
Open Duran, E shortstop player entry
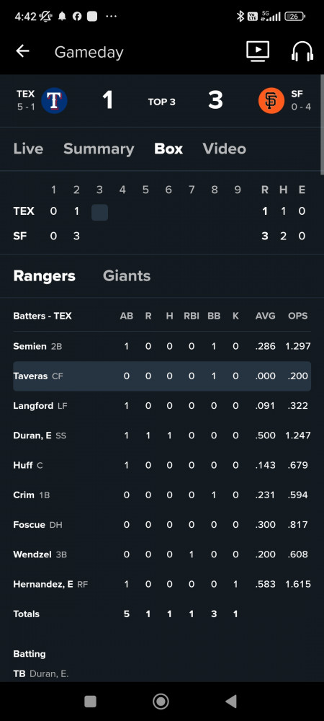(x=162, y=435)
